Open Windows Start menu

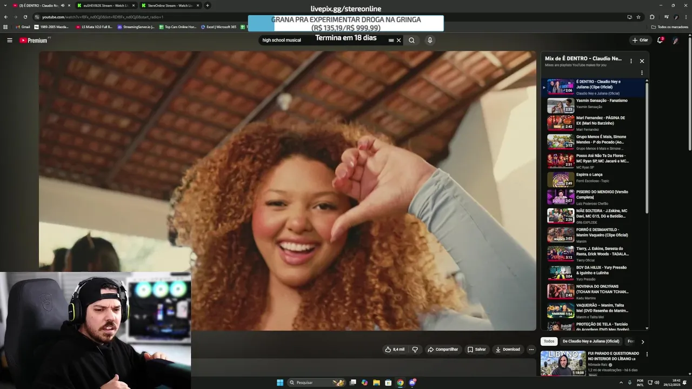[x=280, y=383]
